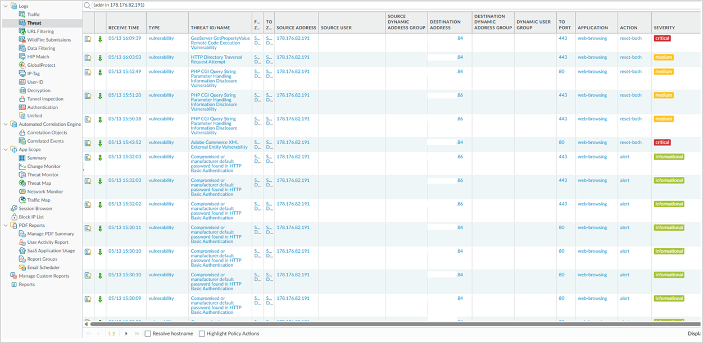Jump to the last page of logs
This screenshot has height=343, width=703.
coord(137,333)
